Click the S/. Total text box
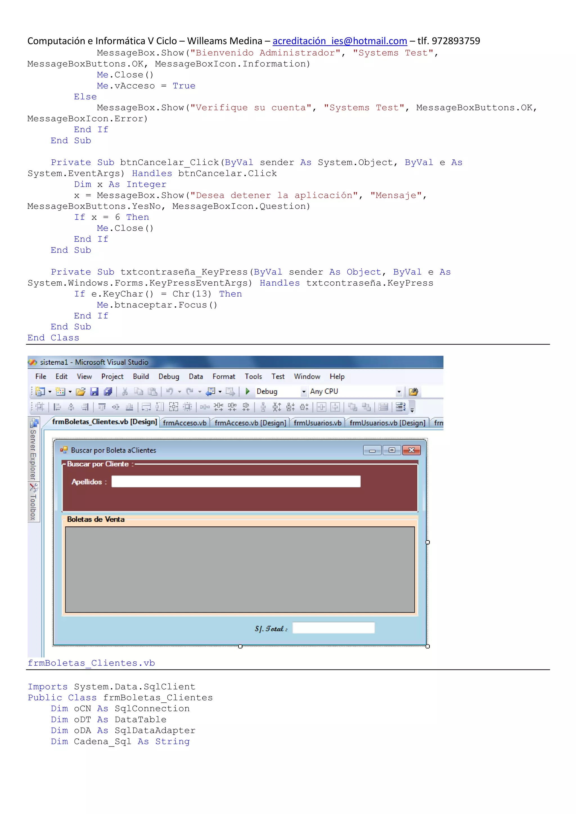 (x=333, y=628)
